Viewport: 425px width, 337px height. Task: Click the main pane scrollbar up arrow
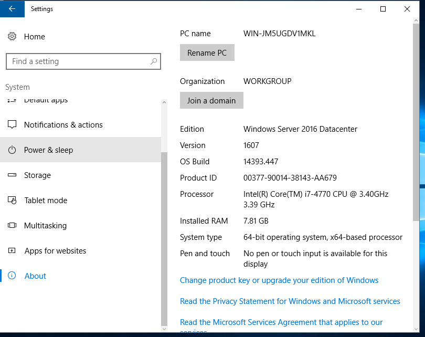click(x=416, y=20)
